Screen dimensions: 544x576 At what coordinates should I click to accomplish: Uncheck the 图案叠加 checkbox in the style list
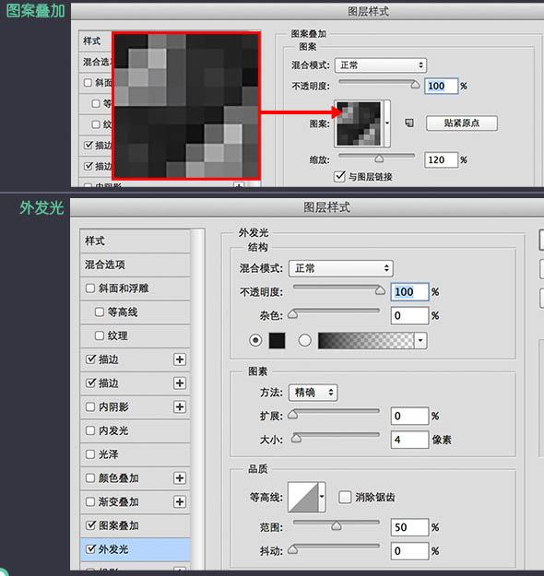pyautogui.click(x=90, y=525)
